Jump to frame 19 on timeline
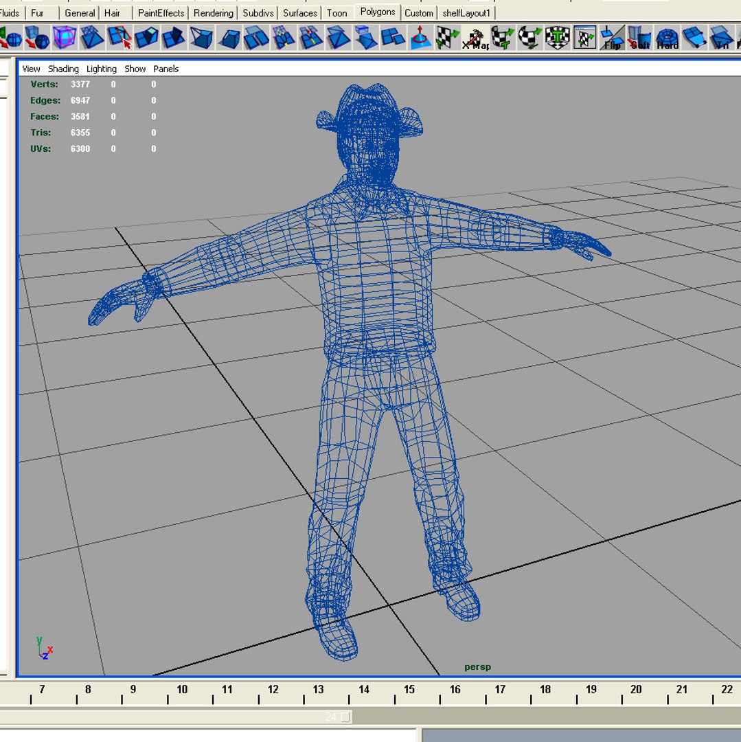The height and width of the screenshot is (742, 741). (591, 690)
